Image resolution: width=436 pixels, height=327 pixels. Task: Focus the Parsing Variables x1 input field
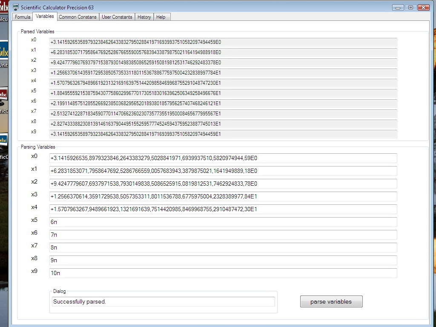click(x=223, y=171)
